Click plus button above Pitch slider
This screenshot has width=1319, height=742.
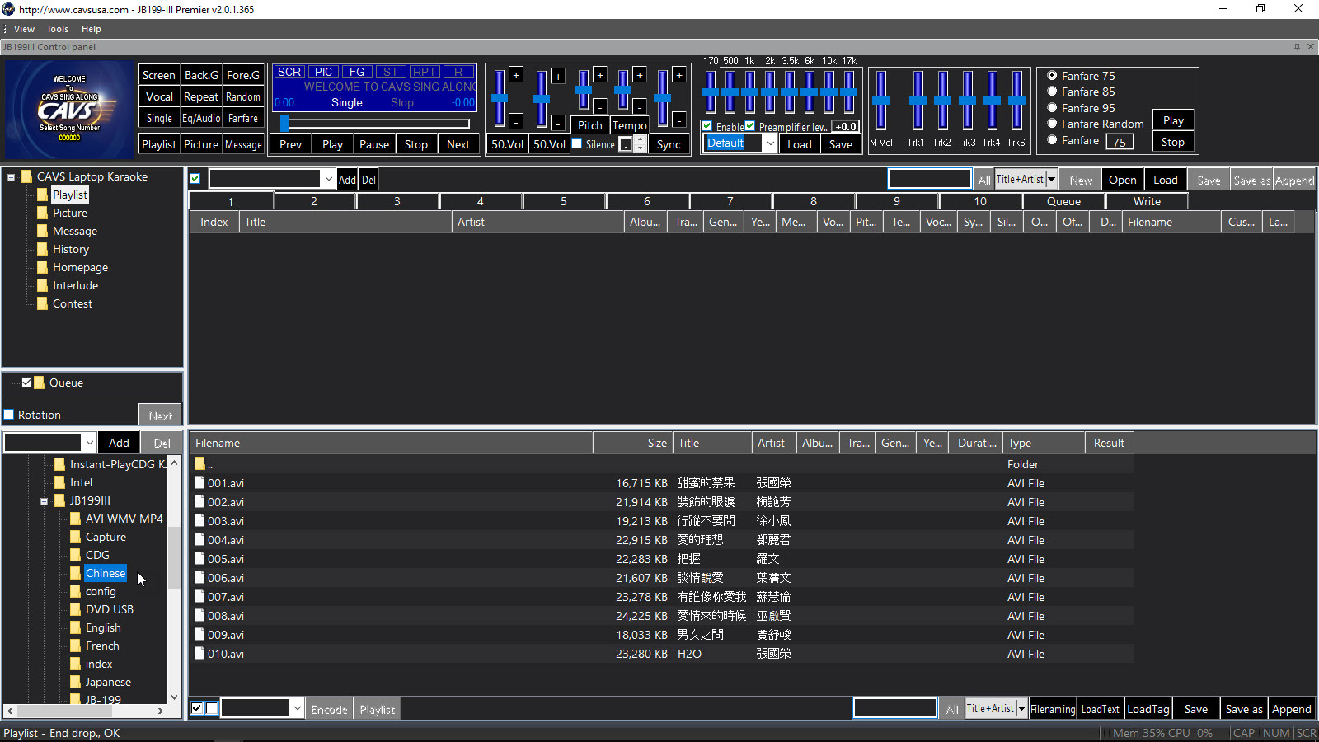[600, 75]
